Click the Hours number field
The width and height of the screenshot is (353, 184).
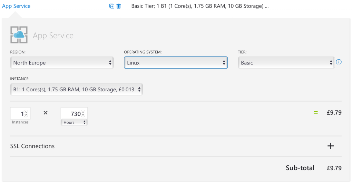[x=71, y=113]
